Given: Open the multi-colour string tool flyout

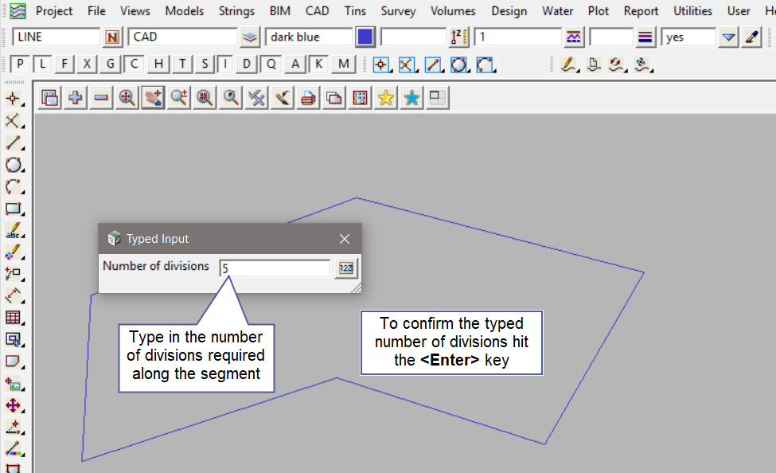Looking at the screenshot, I should [643, 64].
